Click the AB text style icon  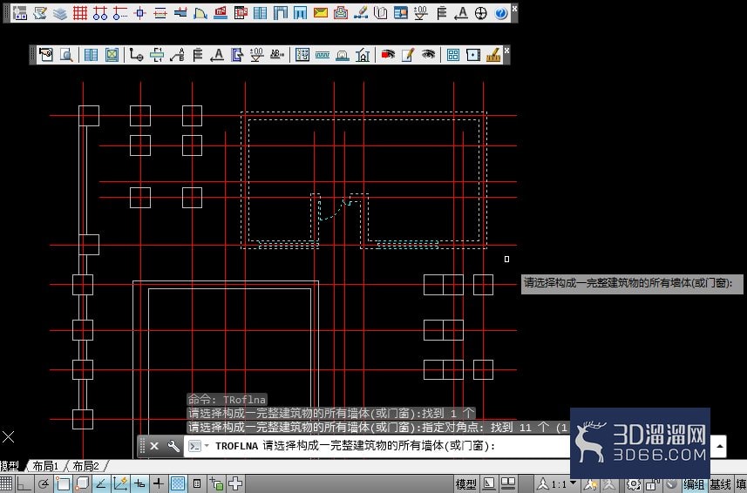[277, 55]
